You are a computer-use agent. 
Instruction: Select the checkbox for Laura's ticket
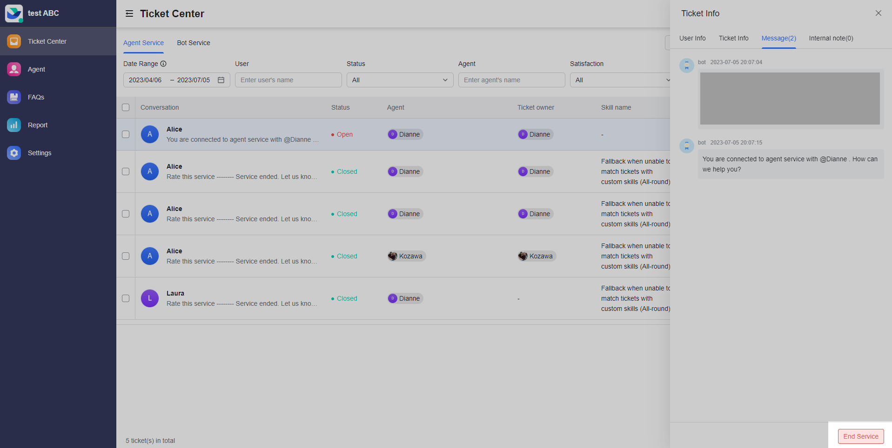(126, 298)
